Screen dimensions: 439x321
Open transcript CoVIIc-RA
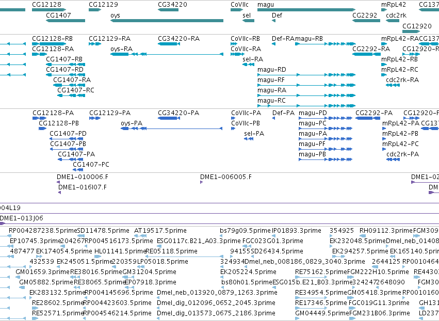pos(246,49)
